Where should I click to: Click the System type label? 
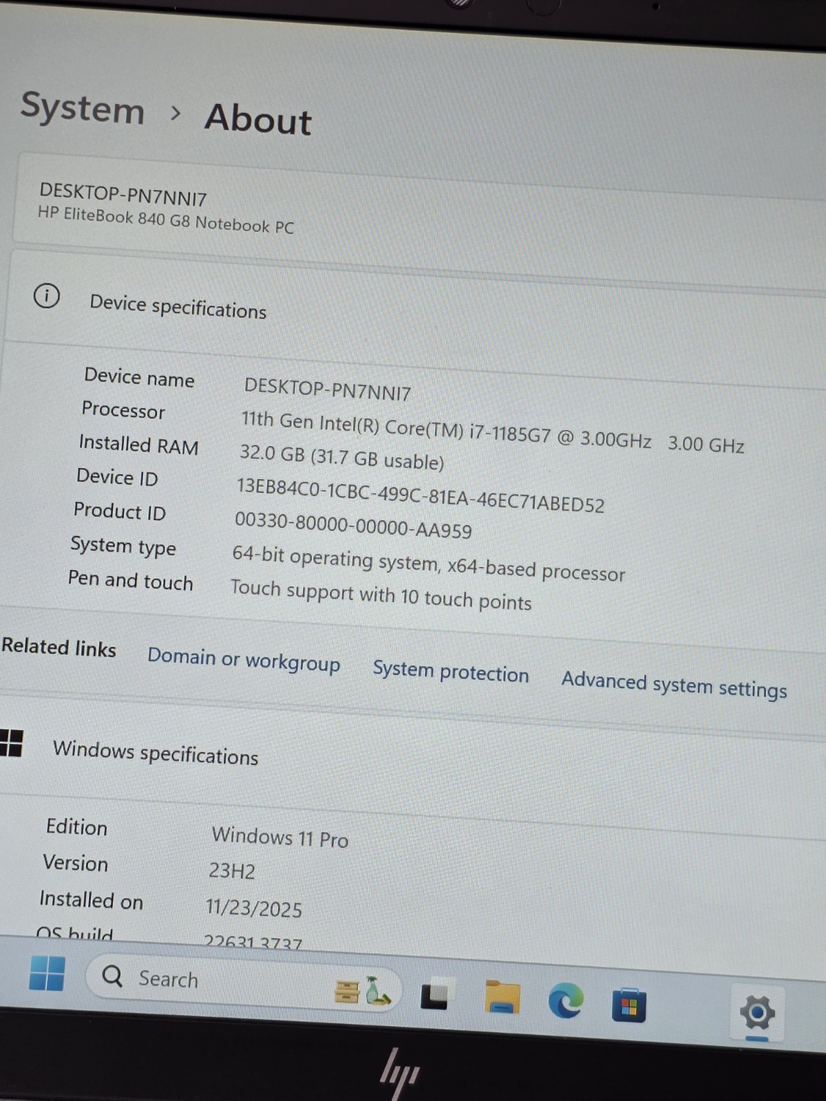click(x=123, y=546)
